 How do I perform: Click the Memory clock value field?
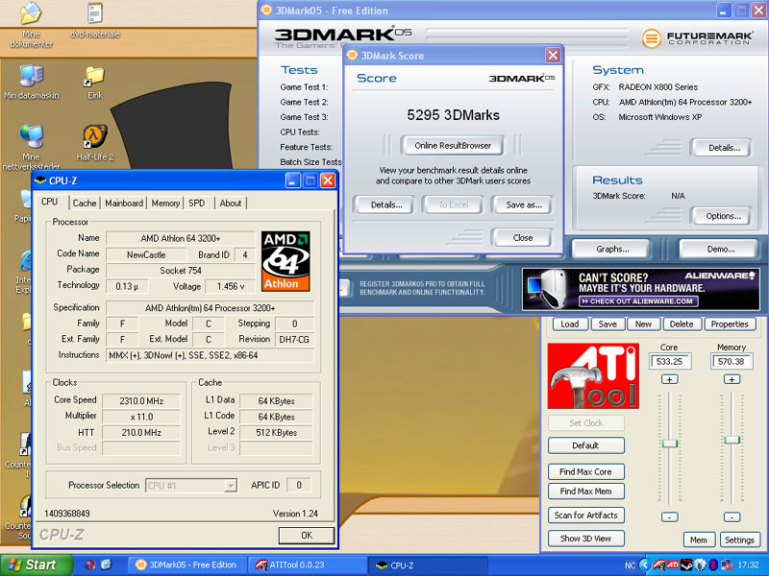point(732,362)
